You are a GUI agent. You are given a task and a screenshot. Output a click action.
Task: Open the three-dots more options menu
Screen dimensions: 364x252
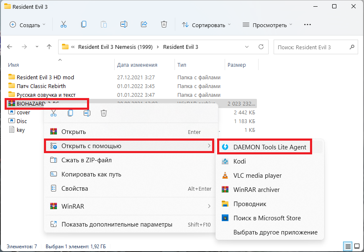pyautogui.click(x=308, y=25)
